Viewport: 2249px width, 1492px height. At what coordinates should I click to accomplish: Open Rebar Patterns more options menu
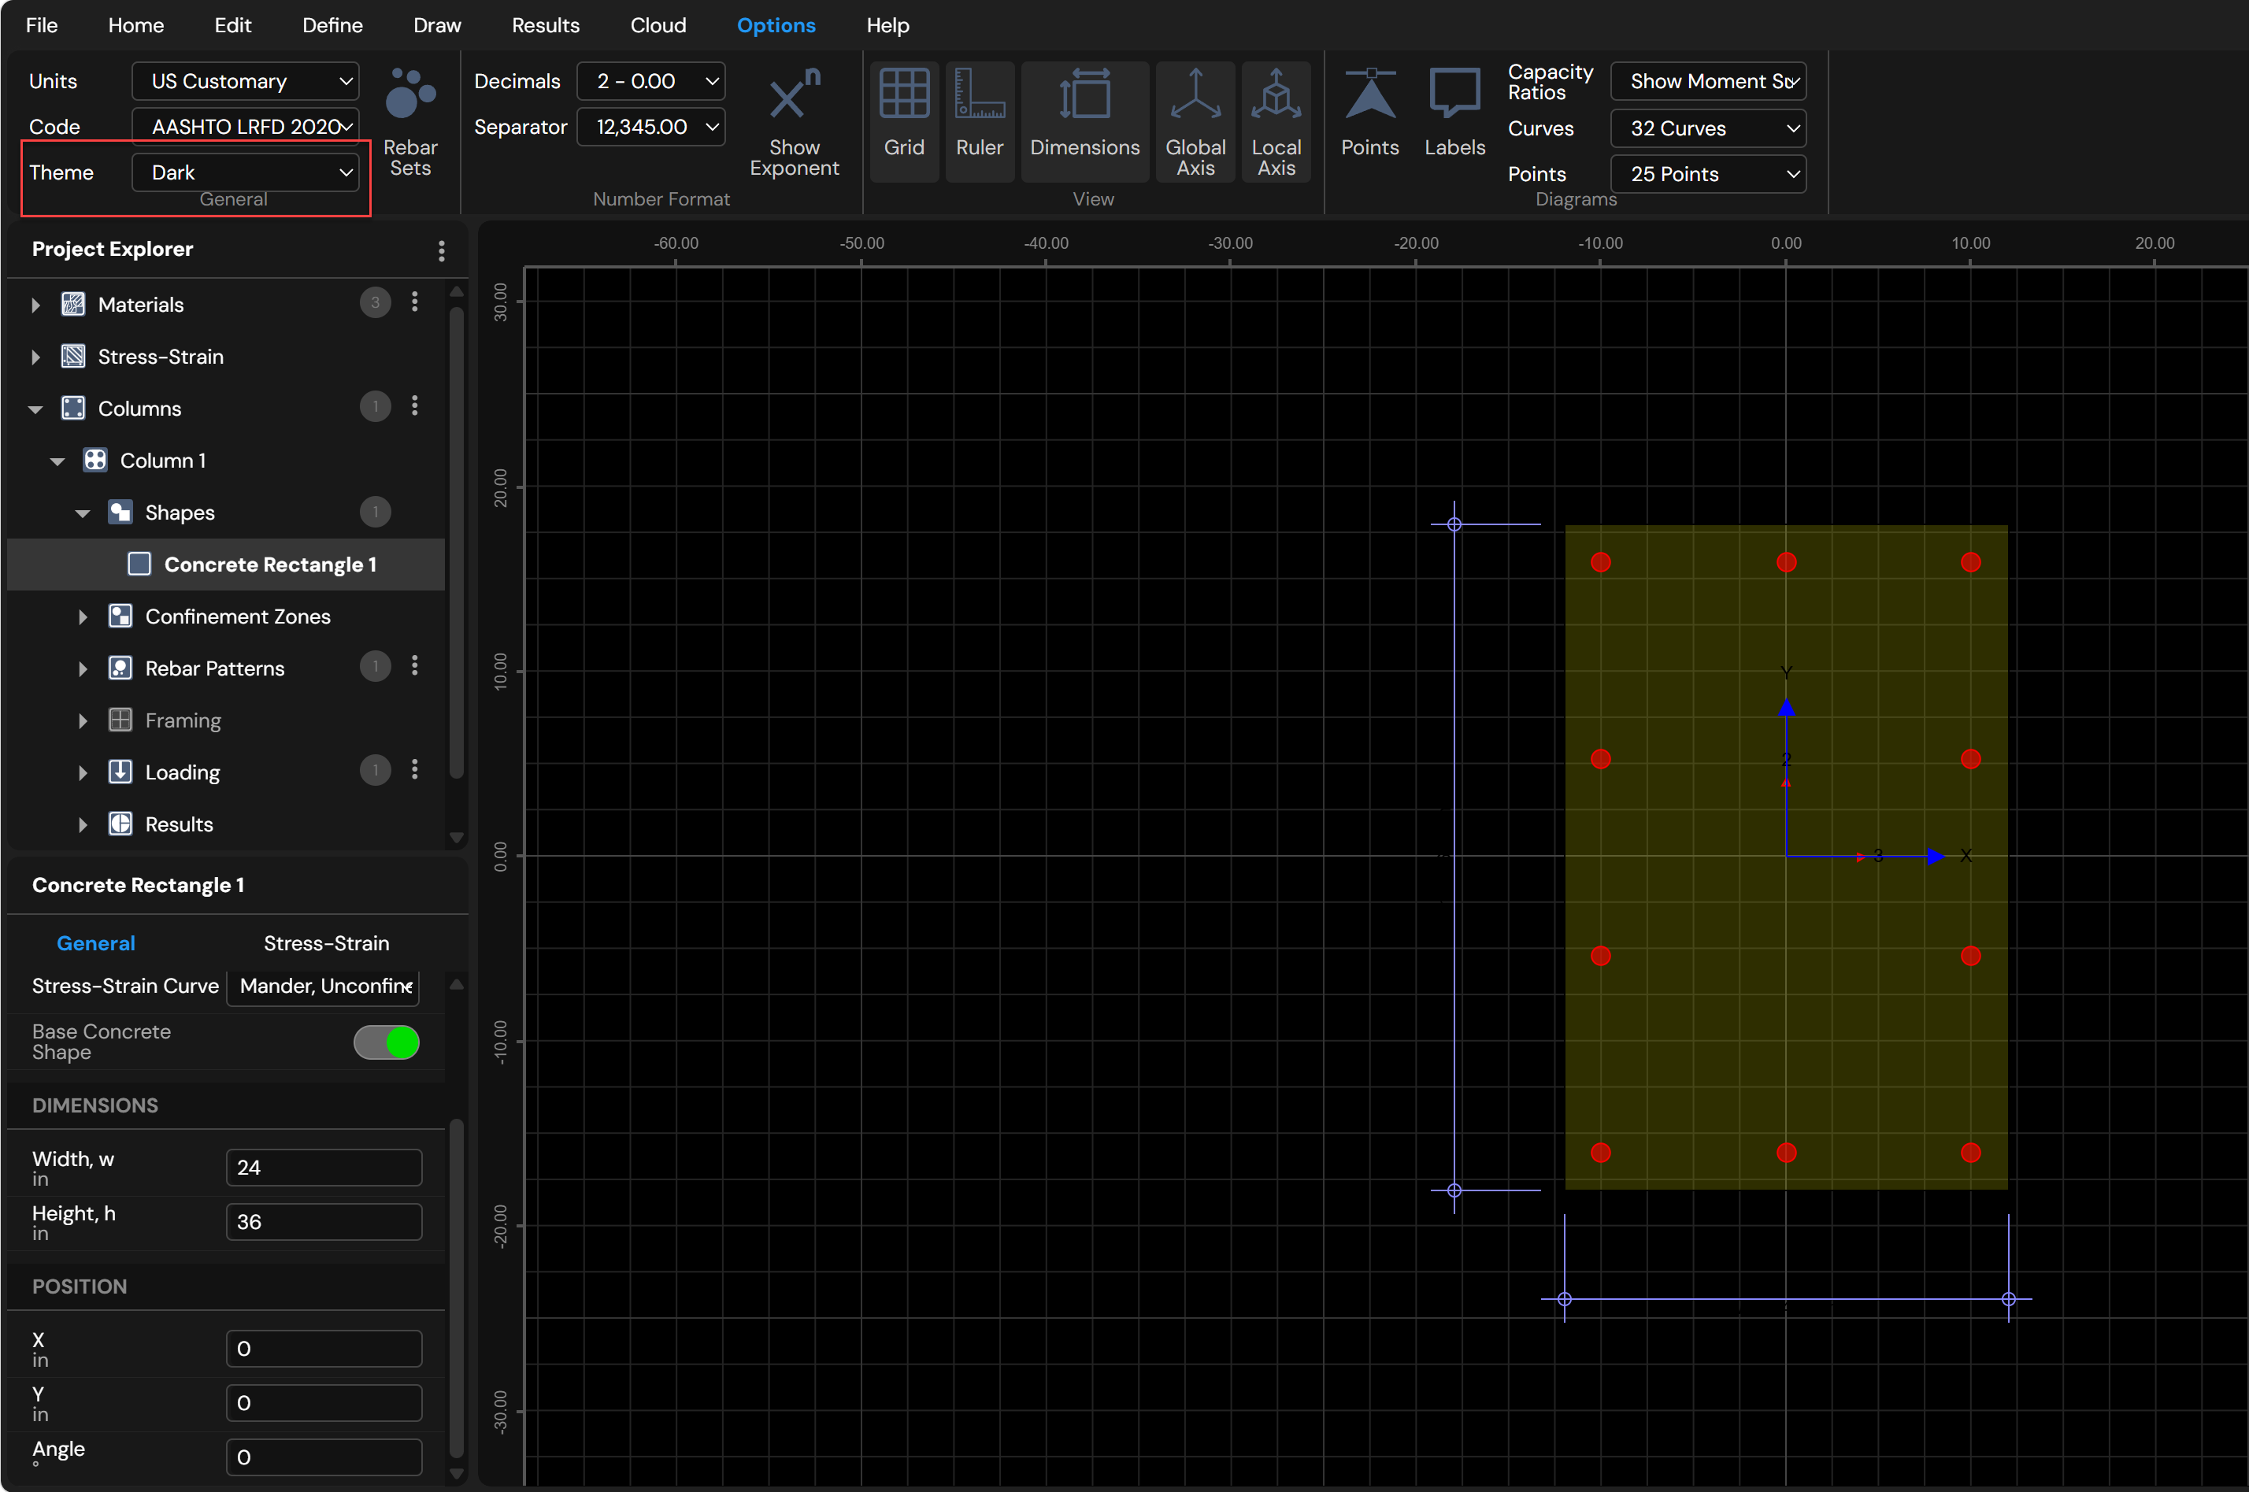(x=414, y=666)
